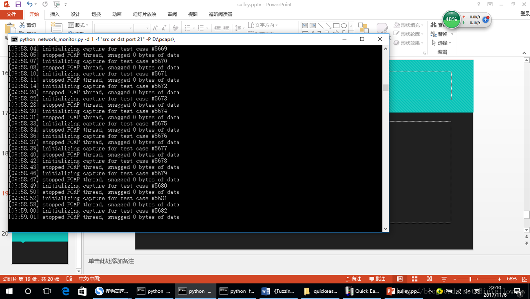
Task: Open the Layout (版式) dropdown
Action: (78, 25)
